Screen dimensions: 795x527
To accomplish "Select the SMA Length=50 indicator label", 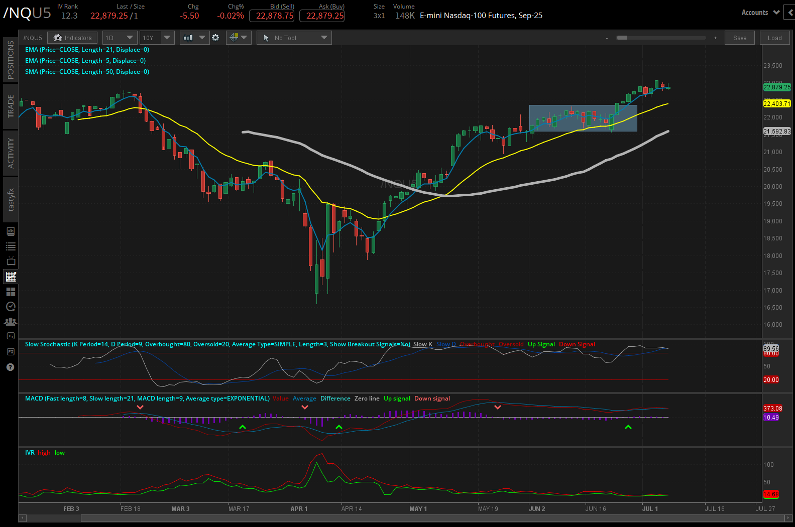I will [x=87, y=72].
